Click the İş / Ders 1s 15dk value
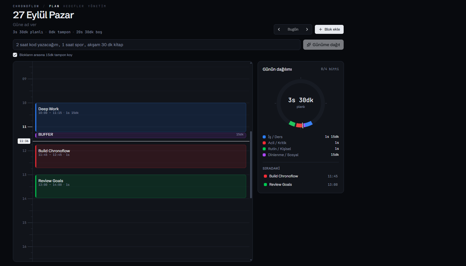This screenshot has width=466, height=266. point(332,137)
